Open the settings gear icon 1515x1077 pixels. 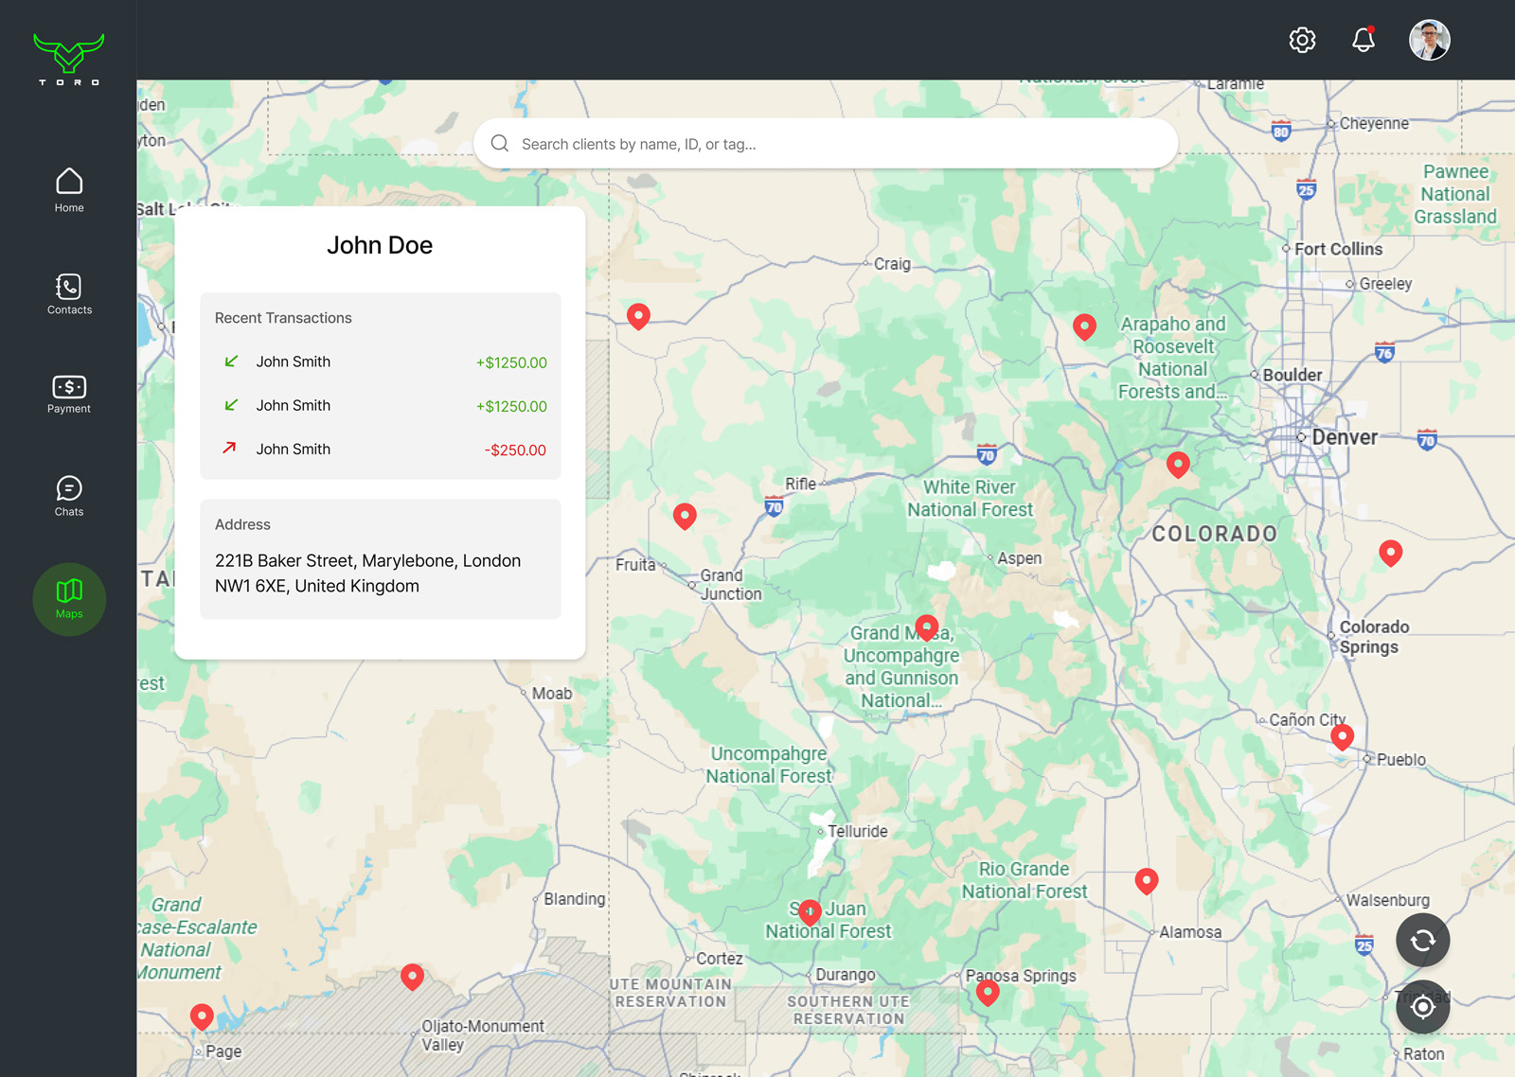point(1302,40)
